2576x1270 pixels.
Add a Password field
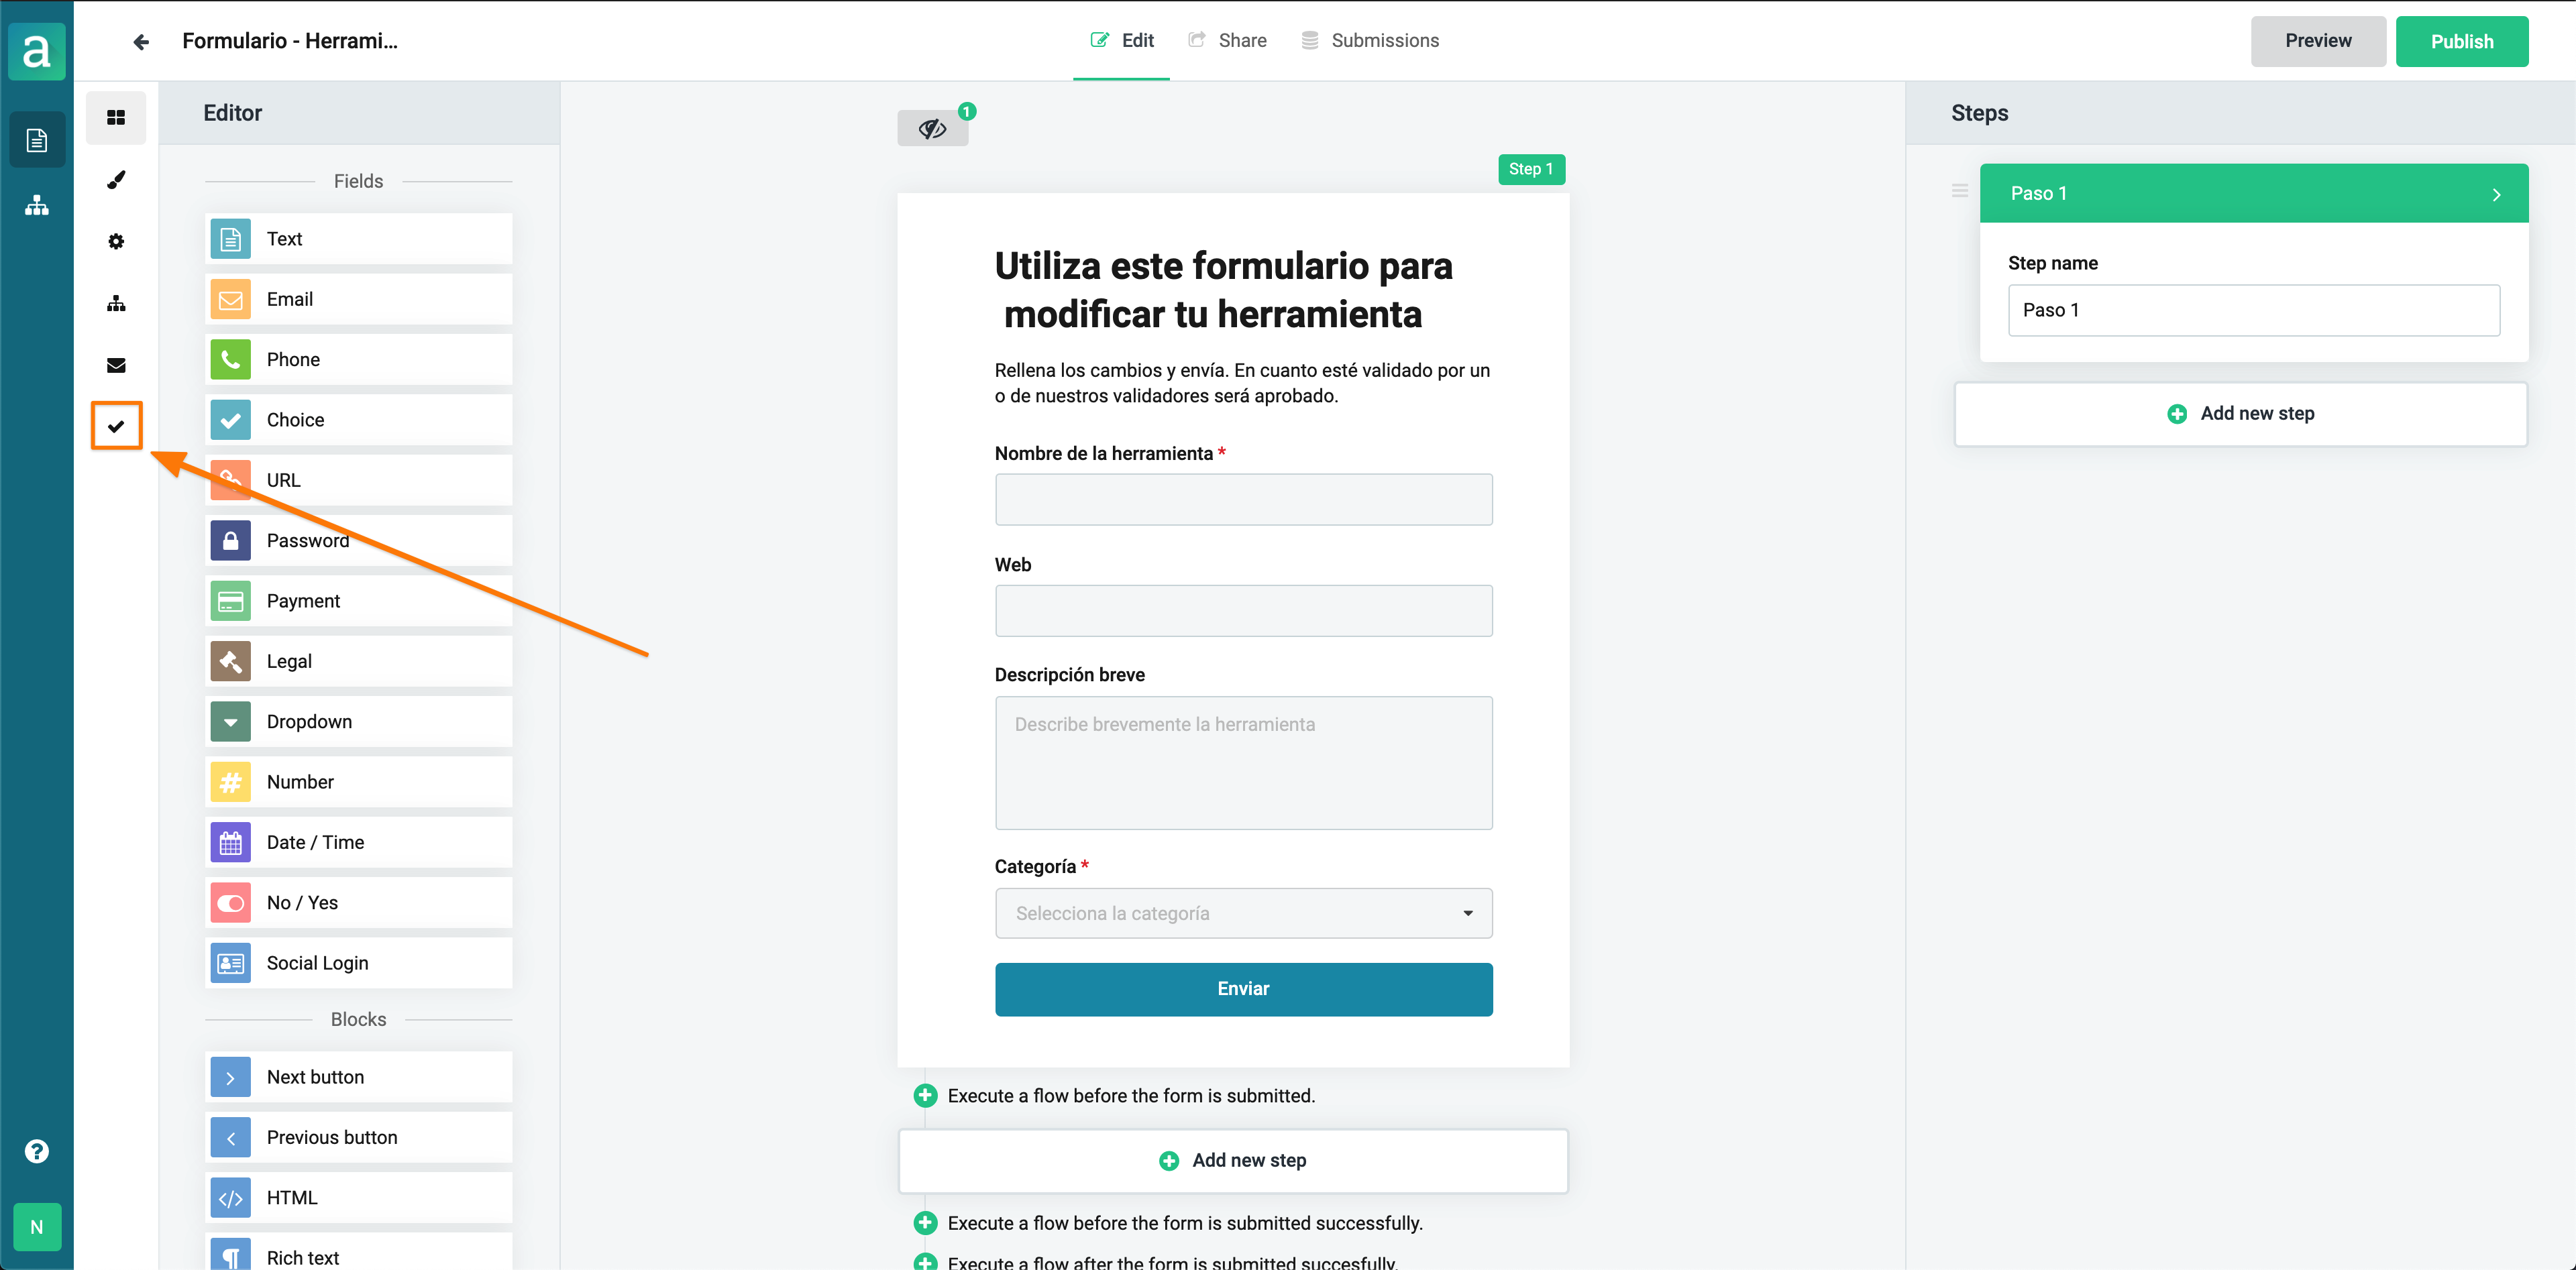coord(358,540)
